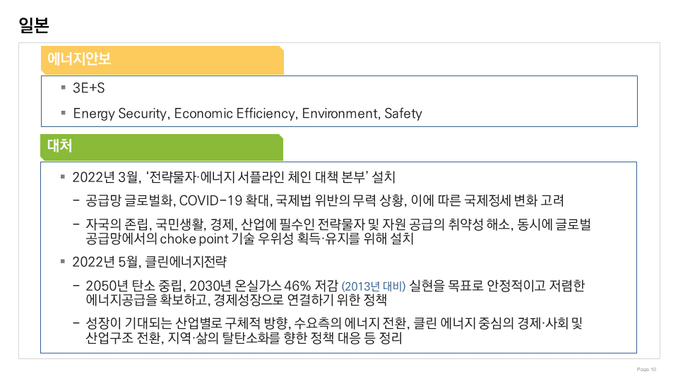The width and height of the screenshot is (678, 381).
Task: Select the yellow 에너지안보 section header
Action: tap(162, 60)
